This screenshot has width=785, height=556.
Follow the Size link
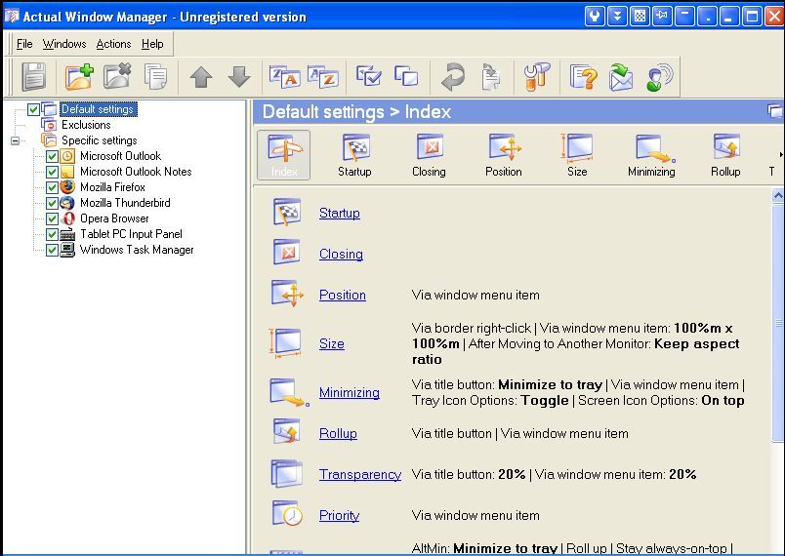(x=331, y=344)
